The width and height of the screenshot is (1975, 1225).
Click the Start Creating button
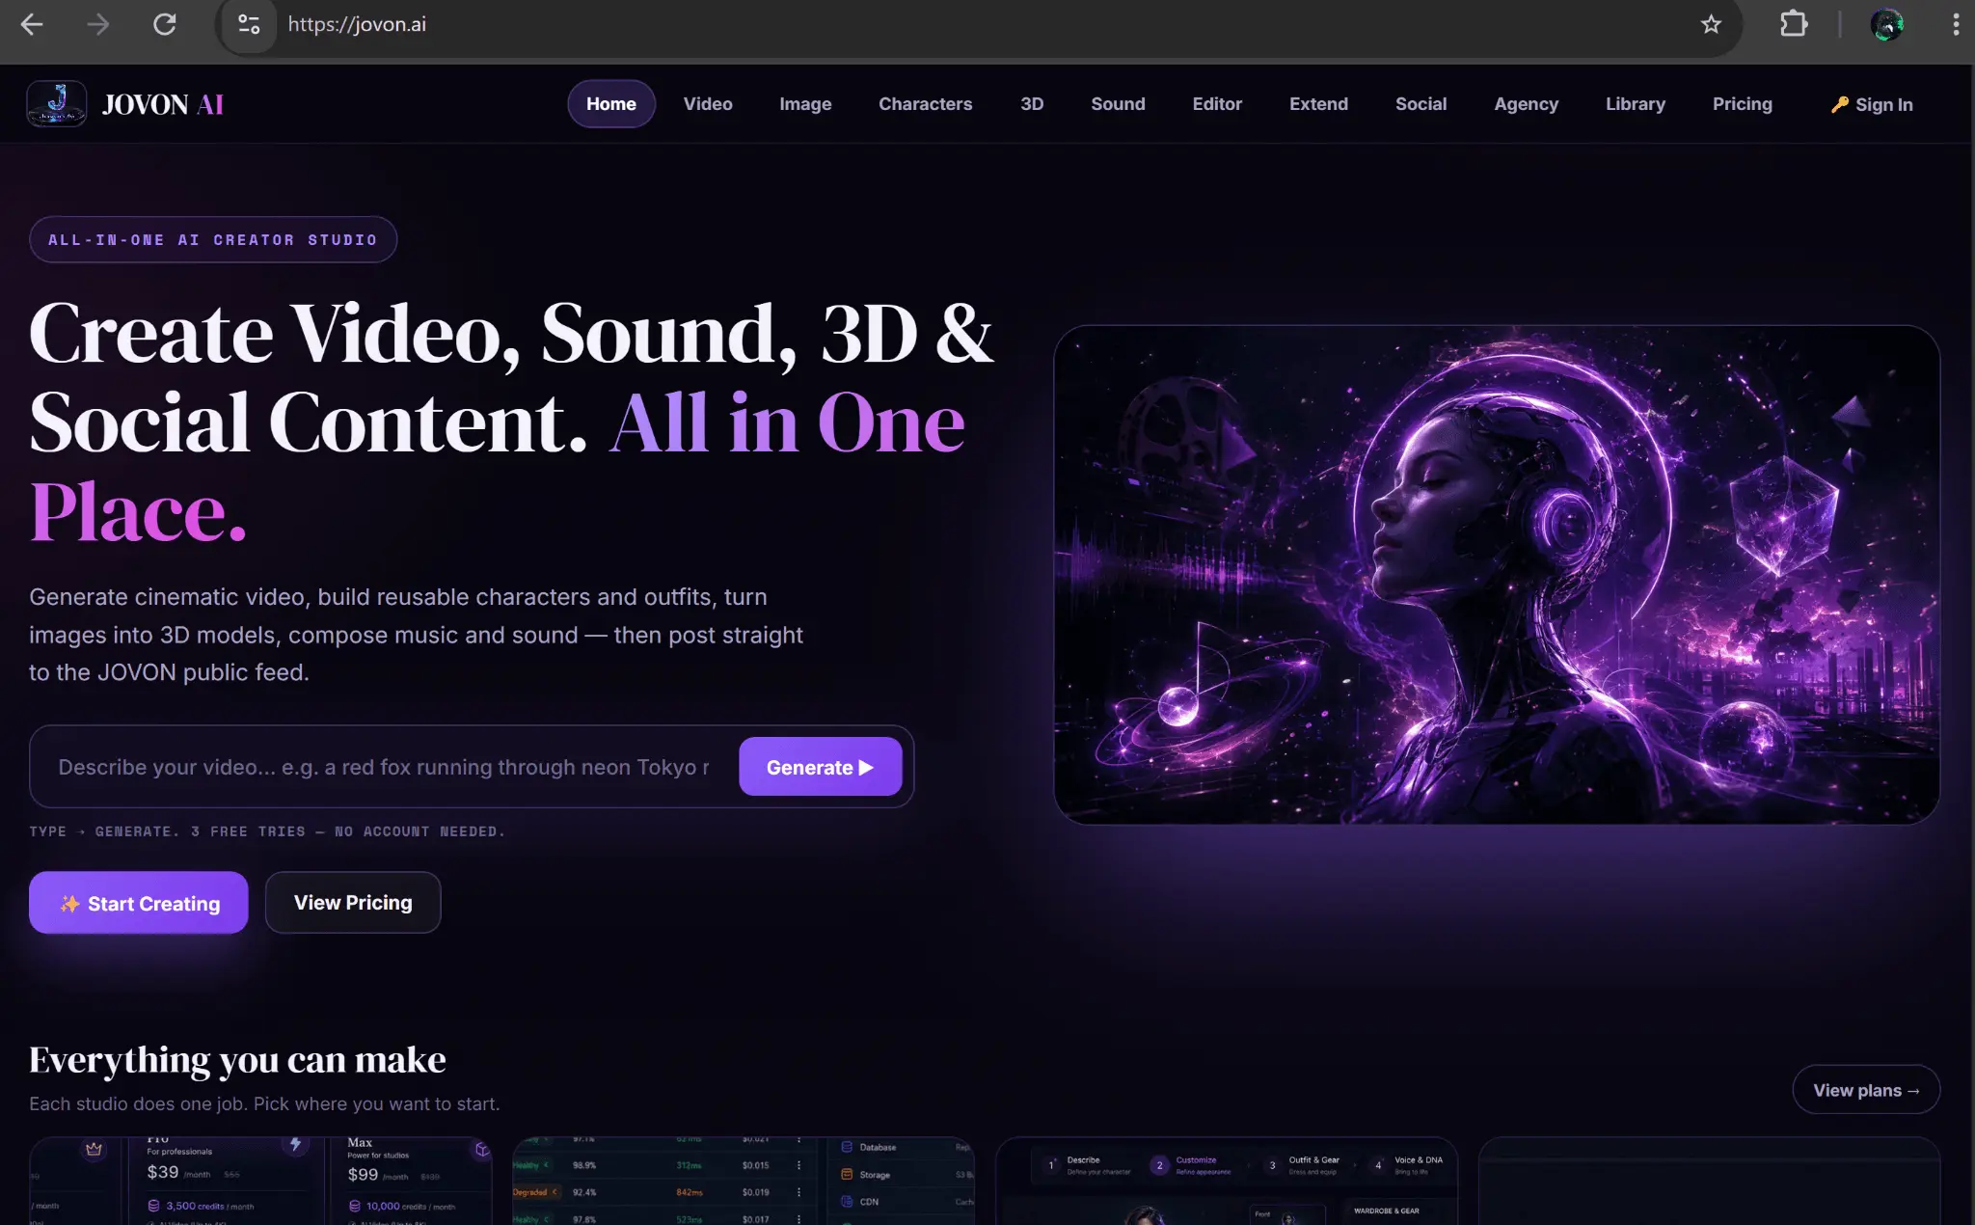(139, 903)
